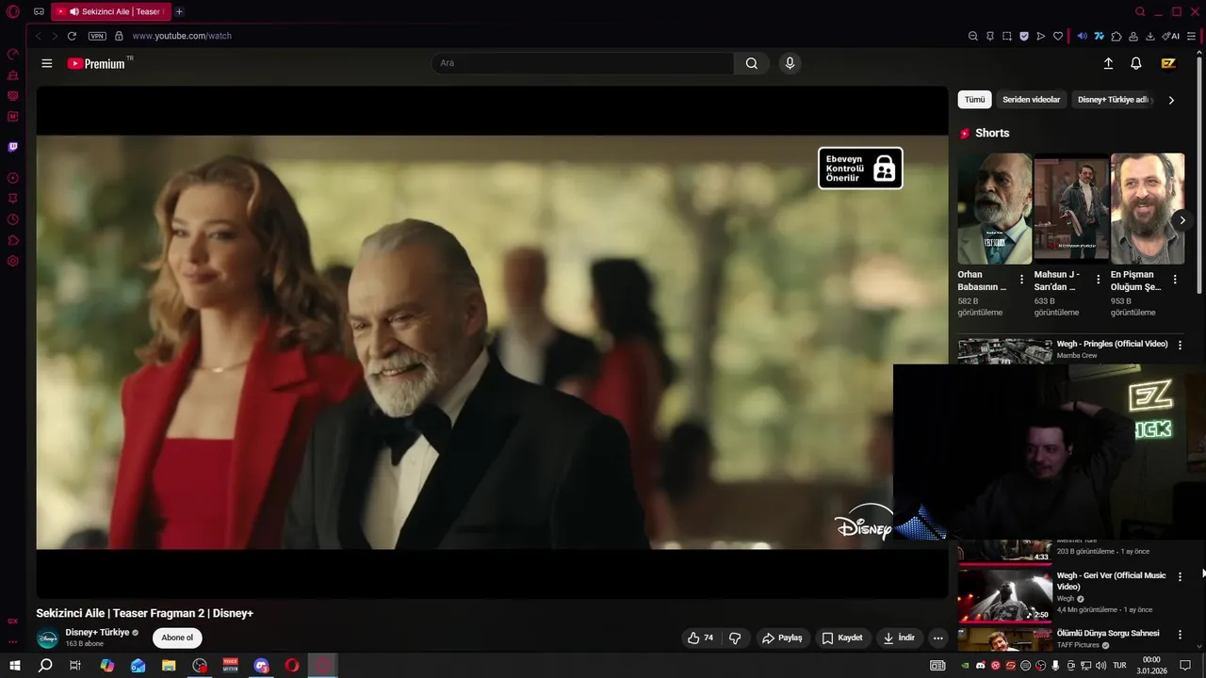This screenshot has width=1206, height=678.
Task: Open options for Ölümlü Dünya video
Action: (x=1180, y=635)
